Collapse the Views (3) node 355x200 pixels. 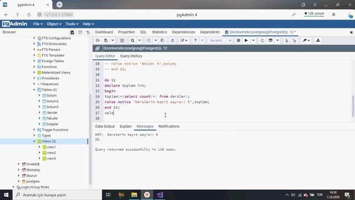[x=34, y=141]
